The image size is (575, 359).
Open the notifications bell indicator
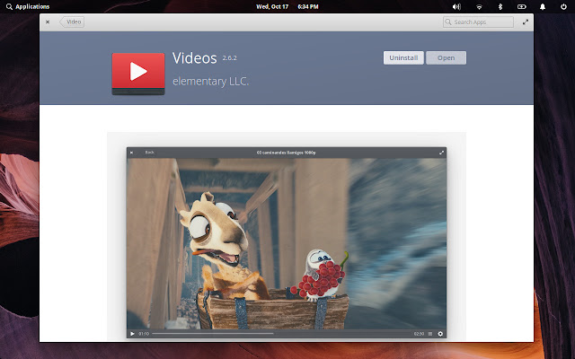[x=543, y=6]
